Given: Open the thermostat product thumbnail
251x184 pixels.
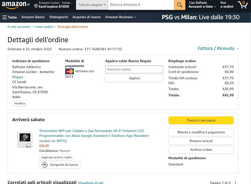Looking at the screenshot, I should (x=25, y=139).
